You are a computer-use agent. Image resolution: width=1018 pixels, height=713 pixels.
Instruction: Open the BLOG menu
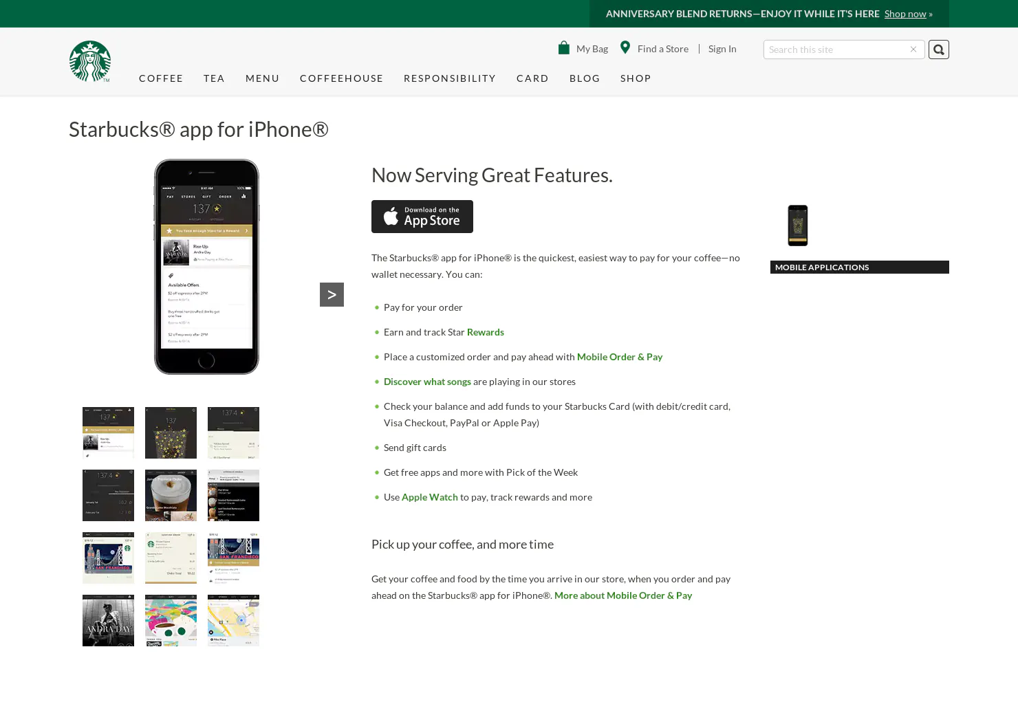tap(585, 78)
